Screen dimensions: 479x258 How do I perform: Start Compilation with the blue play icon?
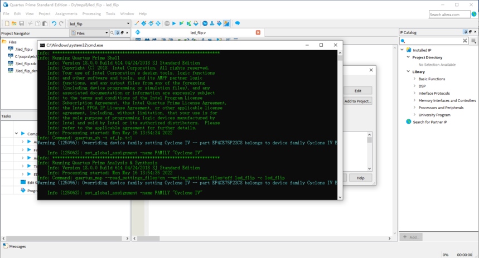point(174,23)
